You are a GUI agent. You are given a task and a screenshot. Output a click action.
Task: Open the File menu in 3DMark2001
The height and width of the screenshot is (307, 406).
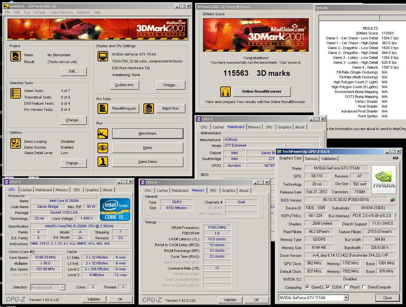click(x=7, y=12)
